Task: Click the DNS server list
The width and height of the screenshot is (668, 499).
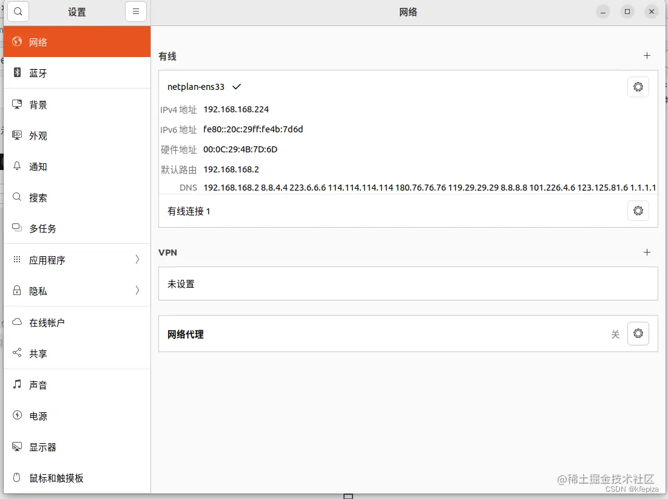Action: 430,188
